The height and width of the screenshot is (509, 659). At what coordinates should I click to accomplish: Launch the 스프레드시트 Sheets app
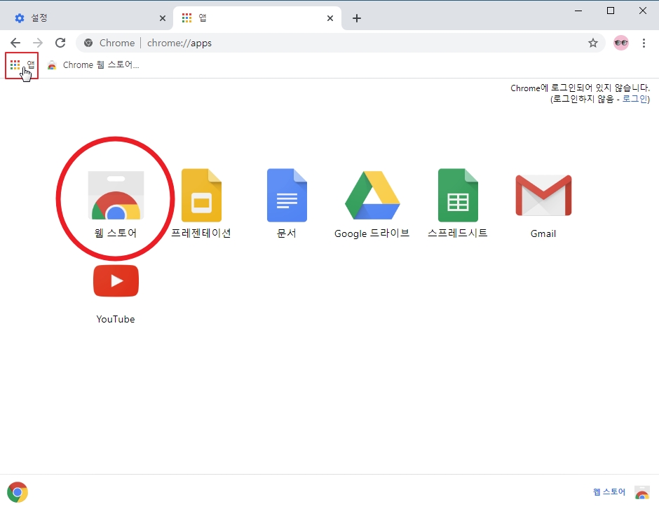pyautogui.click(x=458, y=195)
